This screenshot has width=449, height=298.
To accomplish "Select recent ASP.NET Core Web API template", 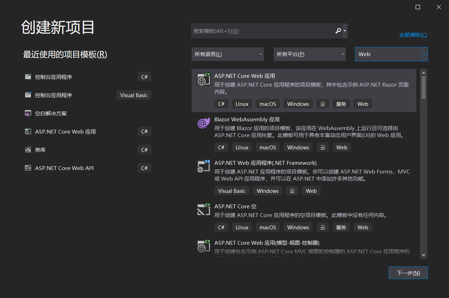I will click(88, 168).
